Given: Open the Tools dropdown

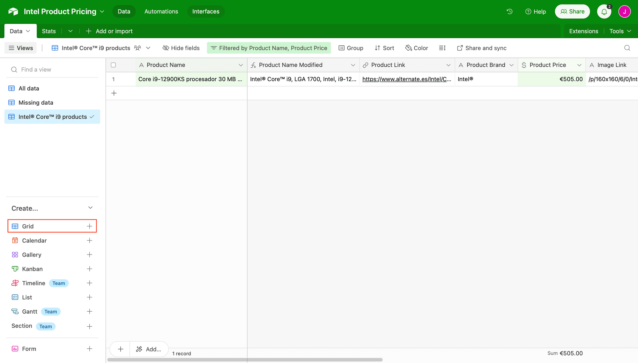Looking at the screenshot, I should tap(619, 31).
